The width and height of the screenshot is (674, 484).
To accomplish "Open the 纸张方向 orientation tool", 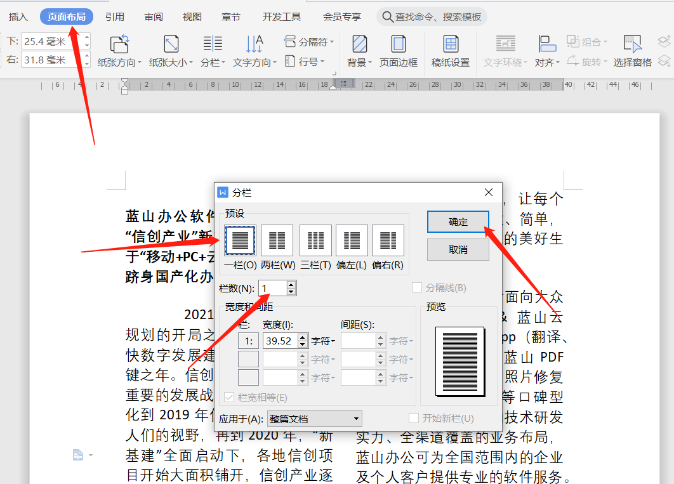I will [119, 51].
